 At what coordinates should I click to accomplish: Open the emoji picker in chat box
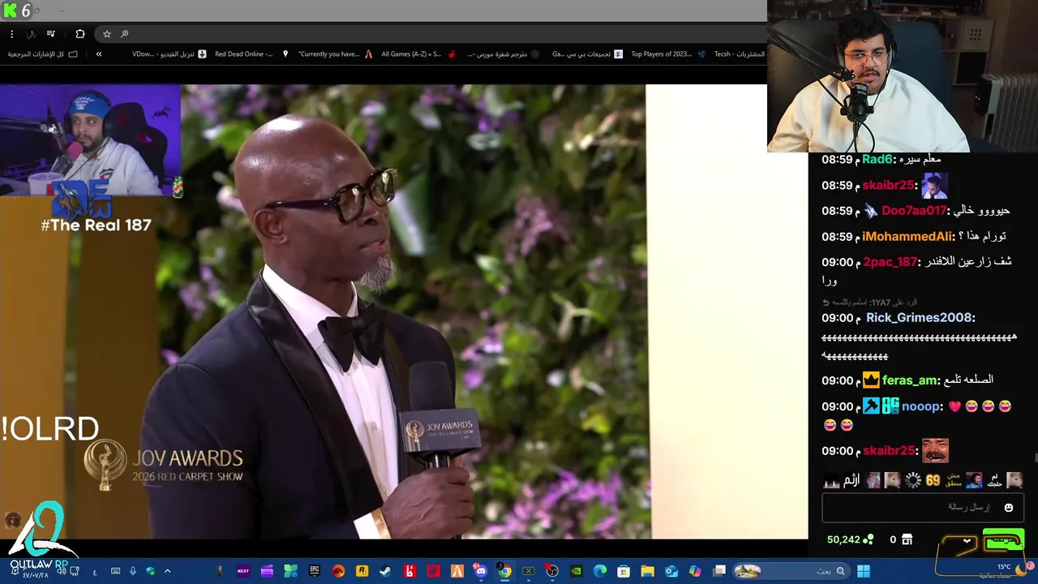[x=1009, y=508]
